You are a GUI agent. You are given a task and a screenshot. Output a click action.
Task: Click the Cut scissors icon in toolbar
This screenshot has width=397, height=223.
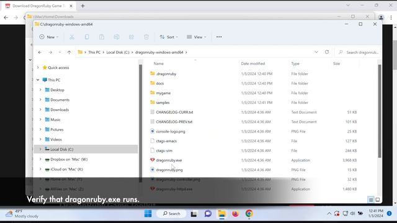(x=72, y=37)
